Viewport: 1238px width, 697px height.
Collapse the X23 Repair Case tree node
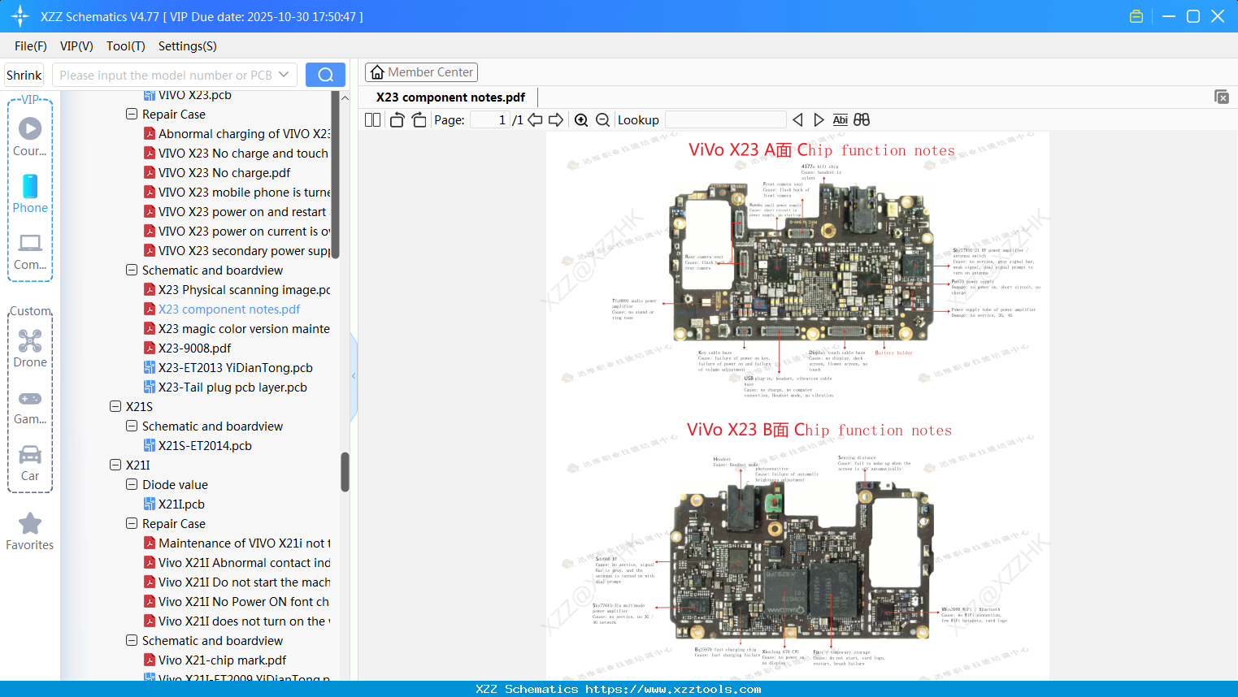point(131,114)
